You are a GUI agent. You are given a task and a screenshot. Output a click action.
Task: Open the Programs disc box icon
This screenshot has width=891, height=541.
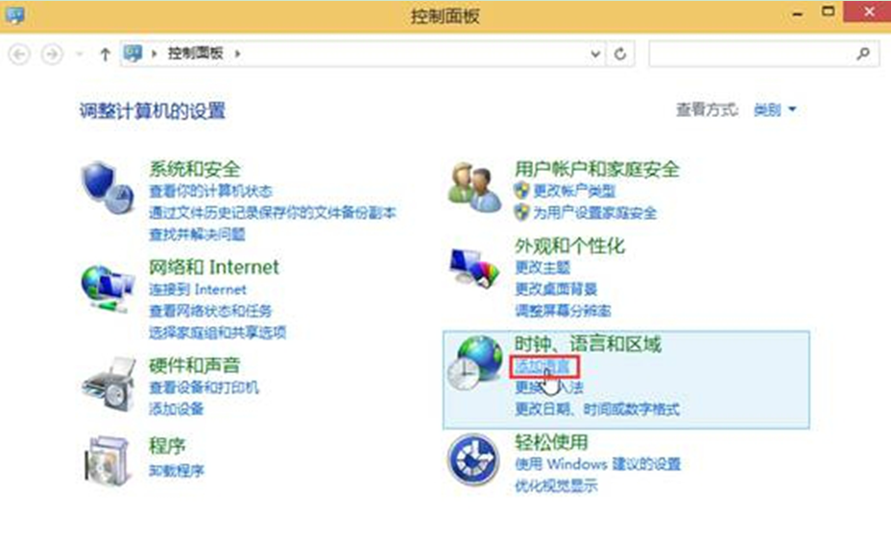(108, 460)
